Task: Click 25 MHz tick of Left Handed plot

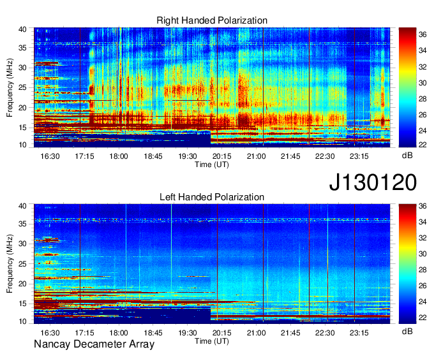Action: point(23,264)
